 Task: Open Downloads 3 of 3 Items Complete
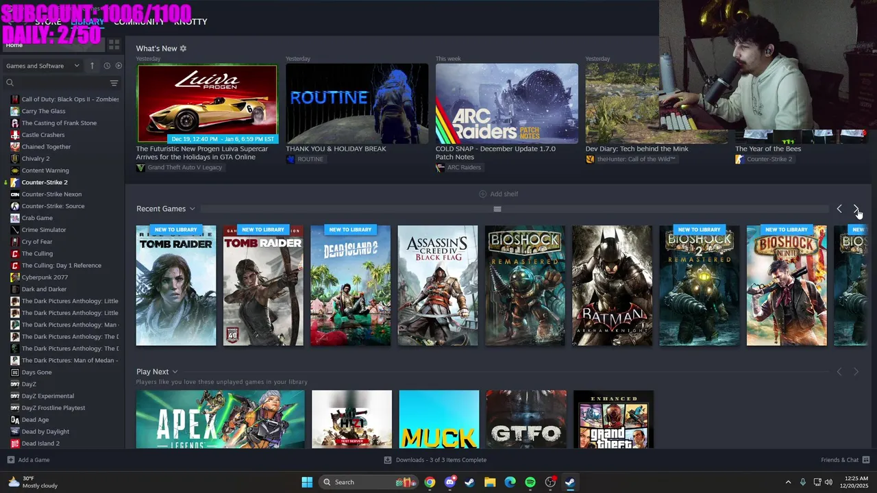[441, 460]
